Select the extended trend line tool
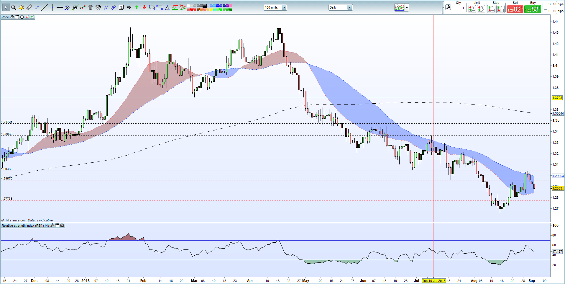The image size is (565, 284). (x=45, y=7)
